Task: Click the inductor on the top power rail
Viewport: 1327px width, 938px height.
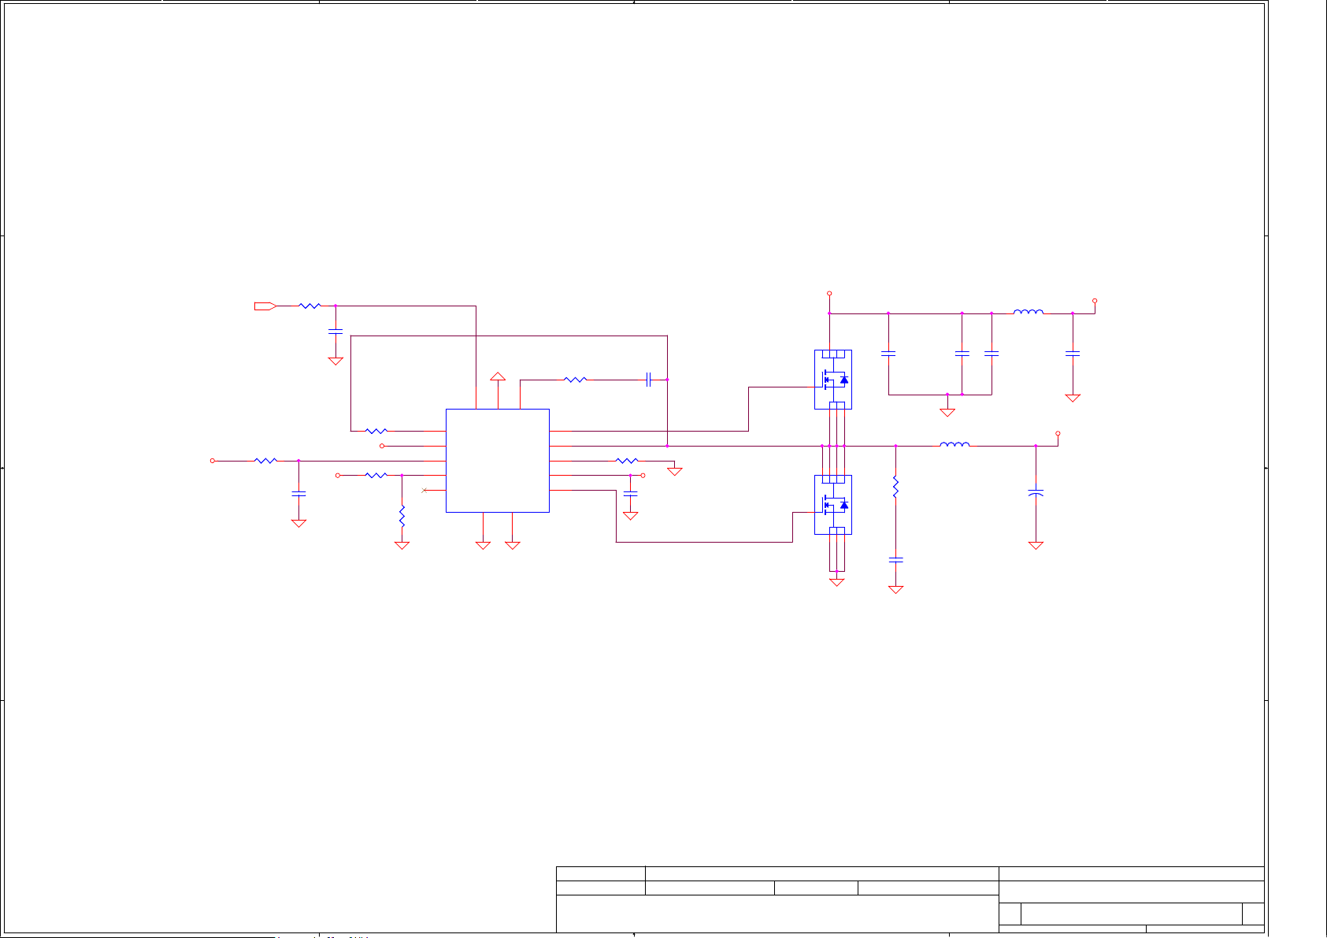Action: tap(1029, 313)
